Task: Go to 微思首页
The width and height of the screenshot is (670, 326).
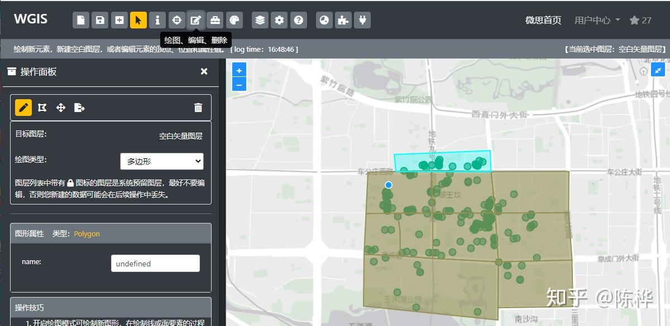Action: (543, 20)
